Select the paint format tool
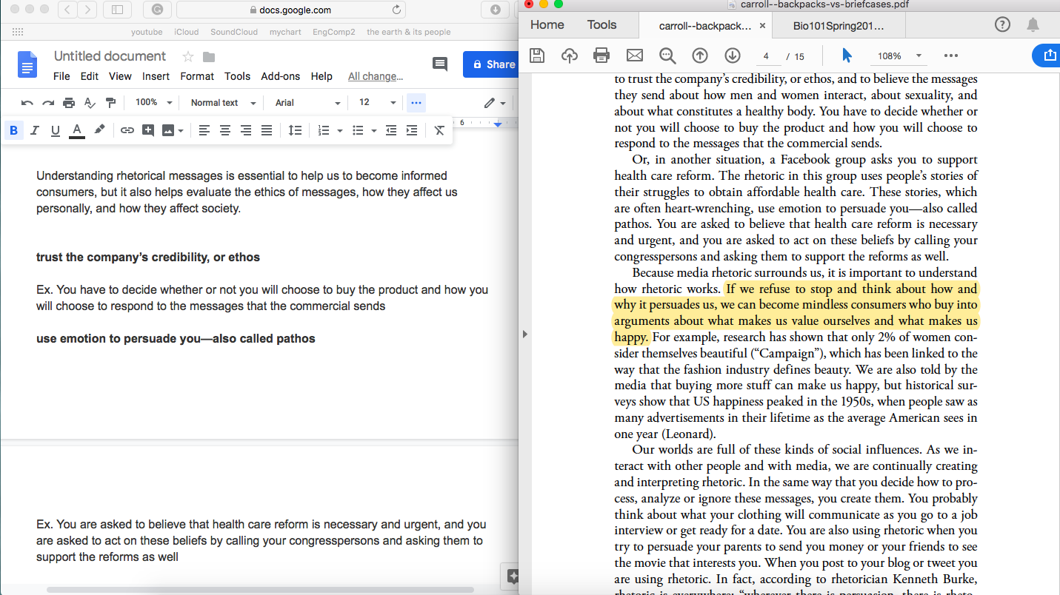This screenshot has height=595, width=1060. 110,103
